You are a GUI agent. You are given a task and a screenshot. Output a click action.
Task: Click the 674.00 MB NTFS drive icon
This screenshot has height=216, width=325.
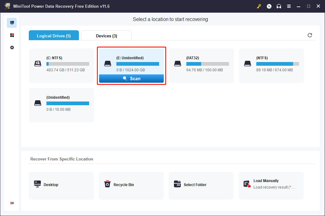coord(248,64)
